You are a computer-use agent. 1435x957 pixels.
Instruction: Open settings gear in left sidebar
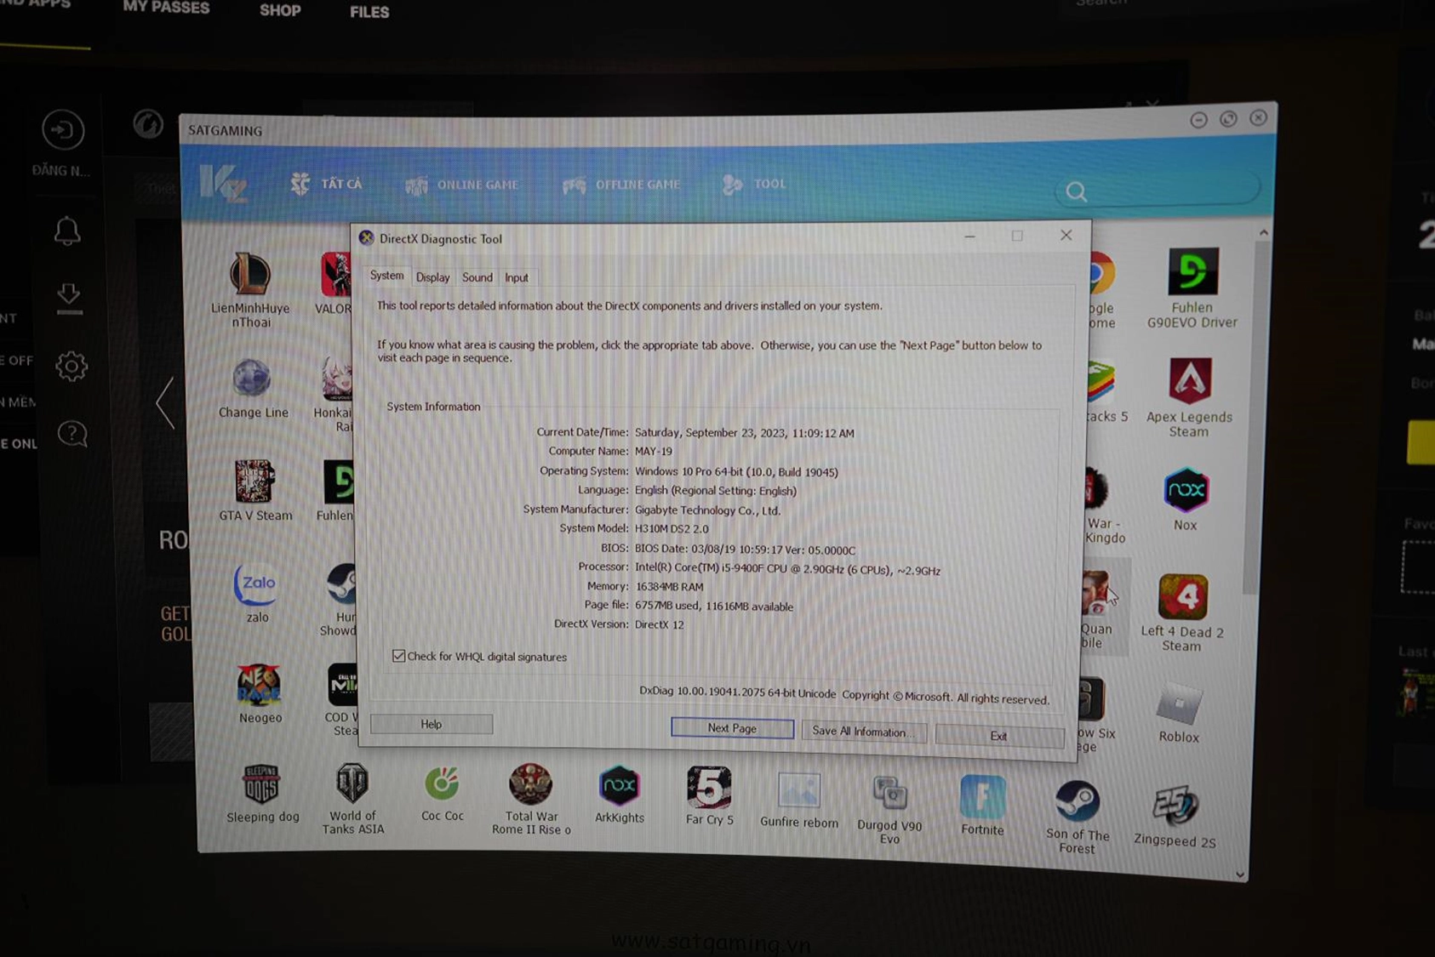click(x=71, y=366)
